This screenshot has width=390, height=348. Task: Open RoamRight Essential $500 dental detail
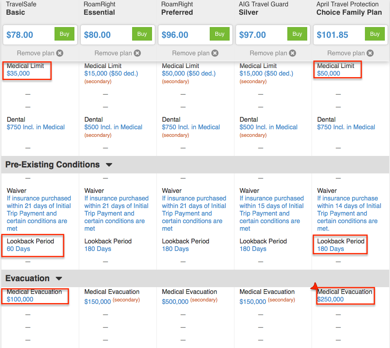[x=113, y=127]
